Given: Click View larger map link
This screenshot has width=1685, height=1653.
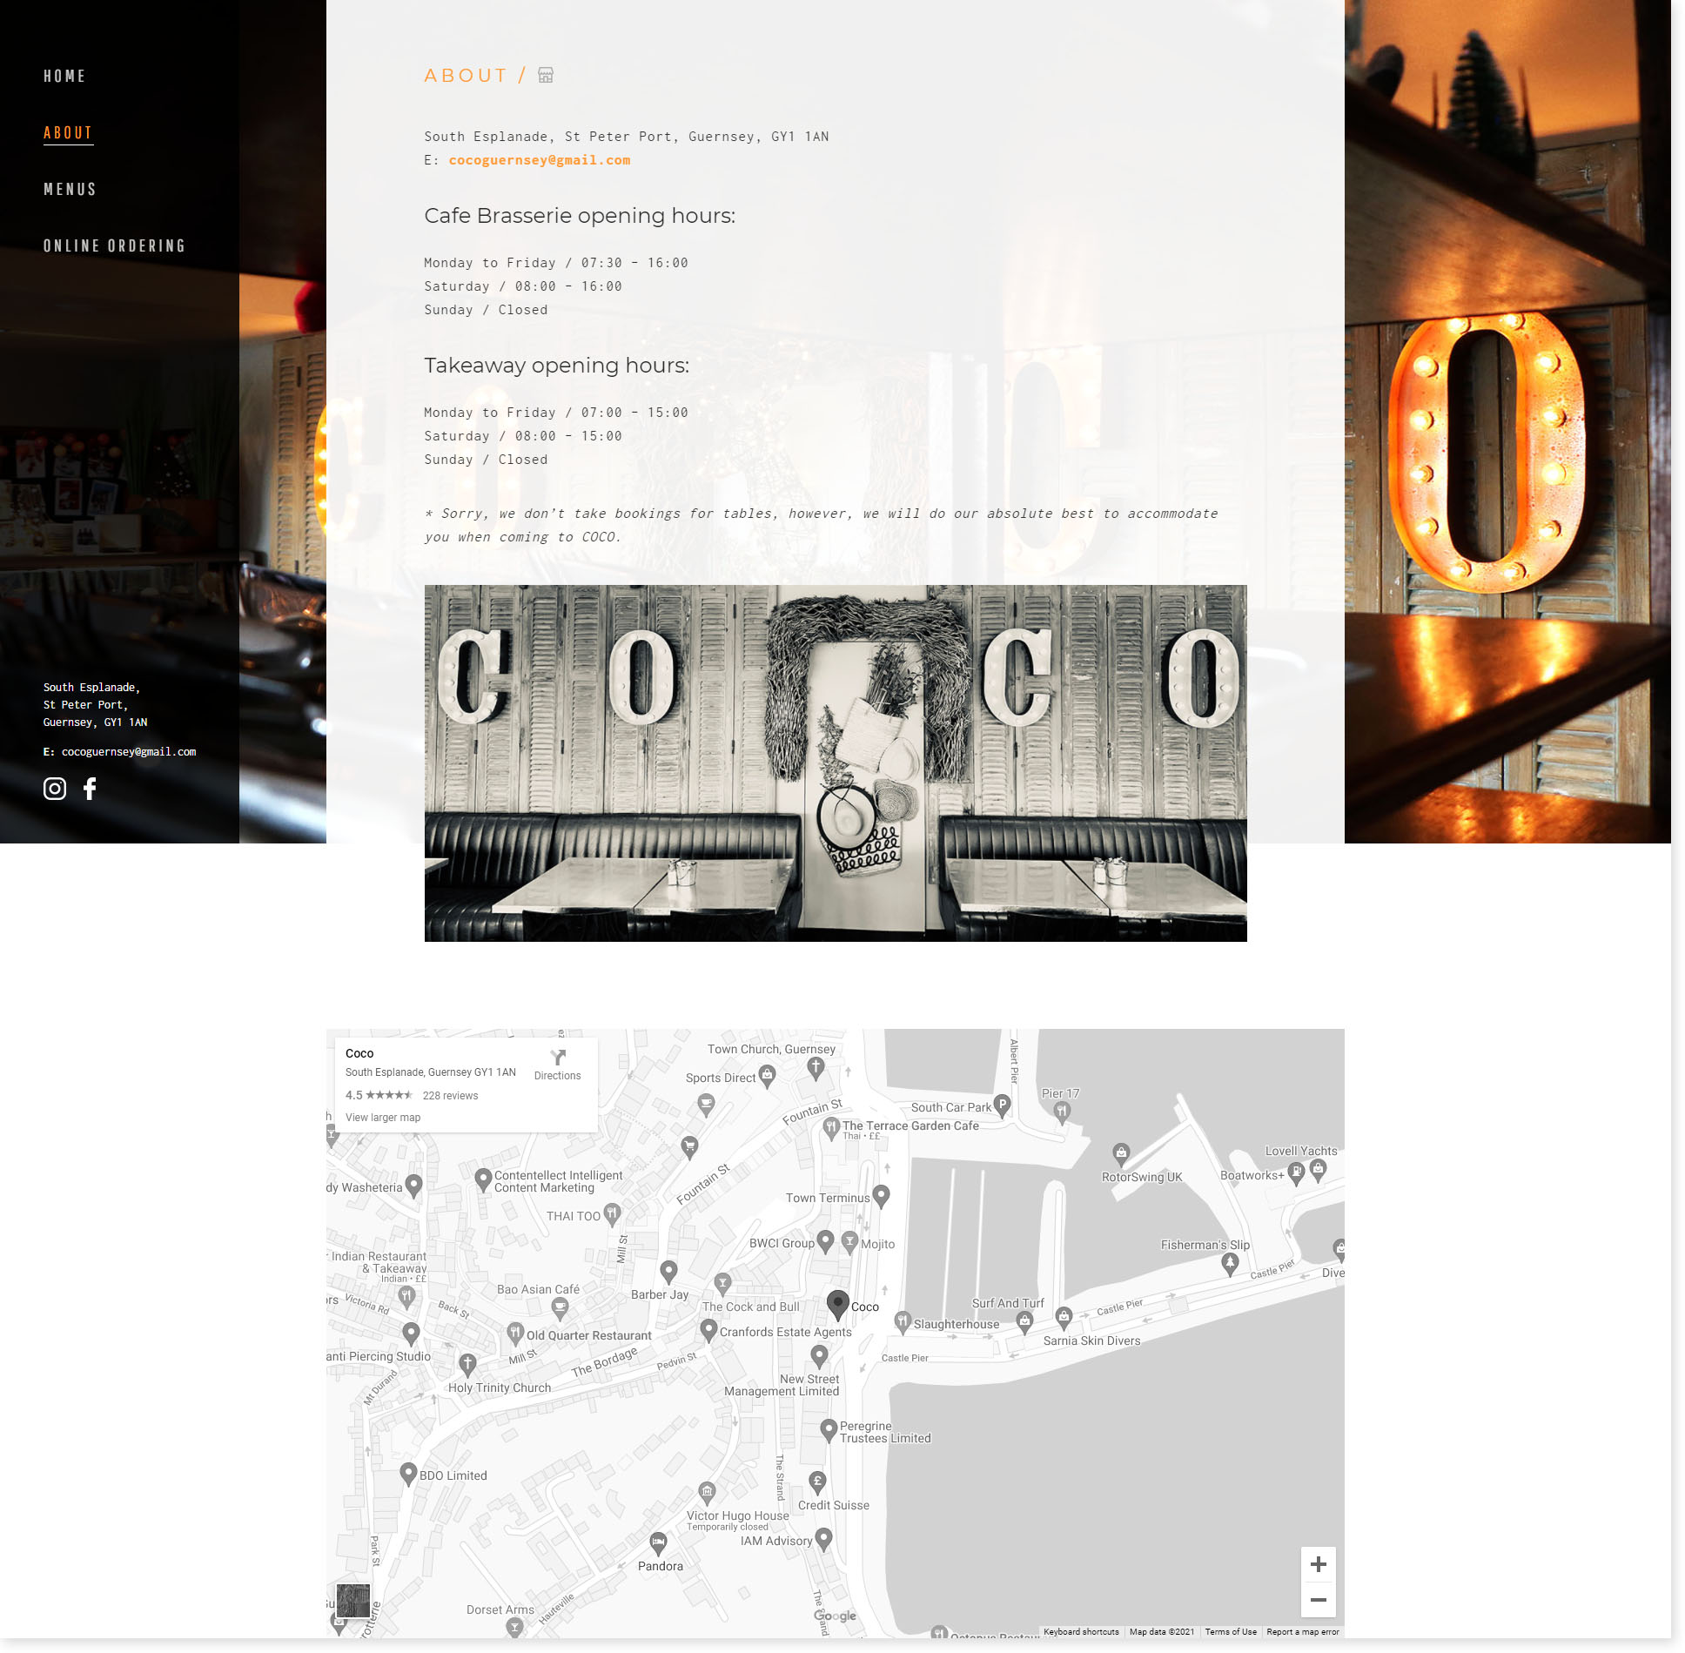Looking at the screenshot, I should pos(383,1118).
